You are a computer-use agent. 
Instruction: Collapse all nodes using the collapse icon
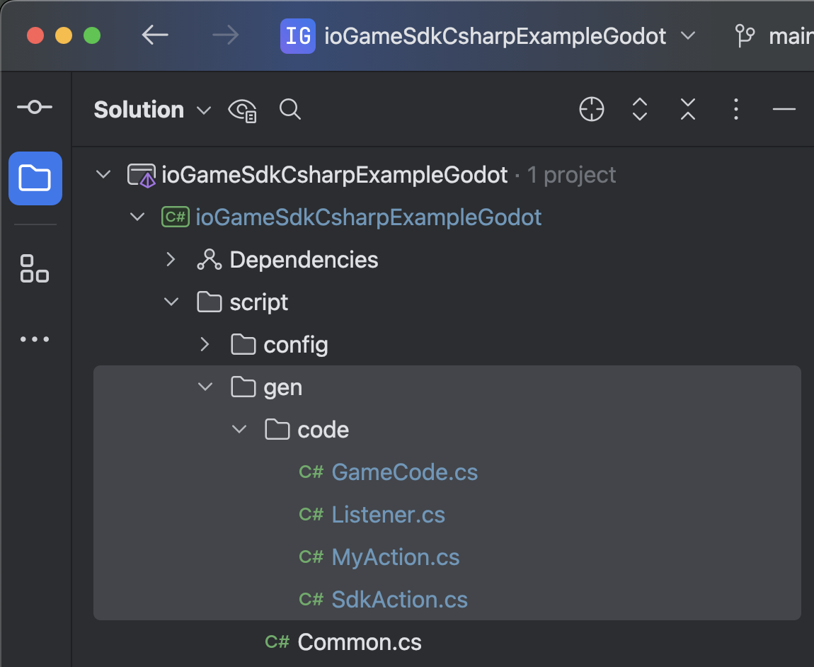(x=687, y=110)
